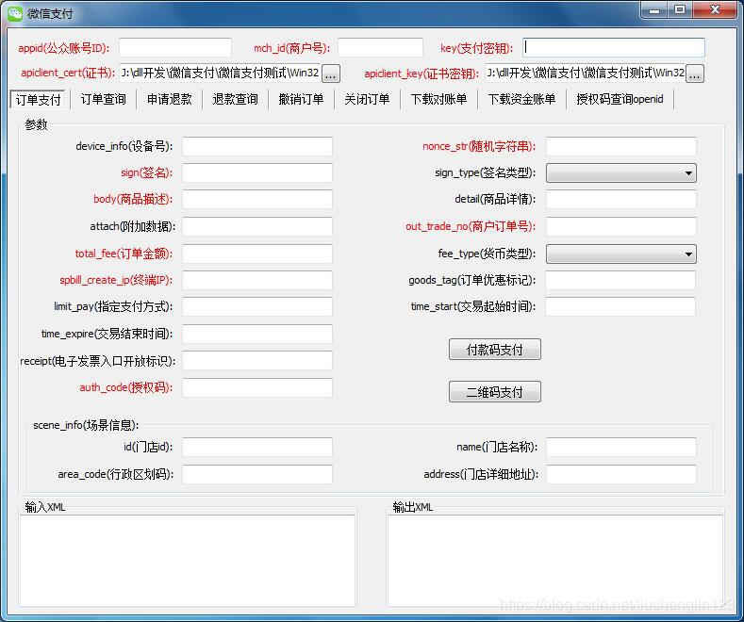Focus the limit_pay input field
Image resolution: width=744 pixels, height=622 pixels.
coord(257,306)
